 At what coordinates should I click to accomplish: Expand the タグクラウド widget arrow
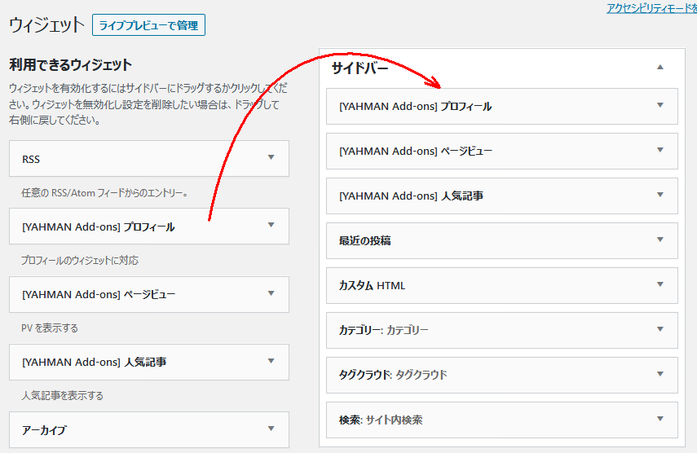(660, 375)
